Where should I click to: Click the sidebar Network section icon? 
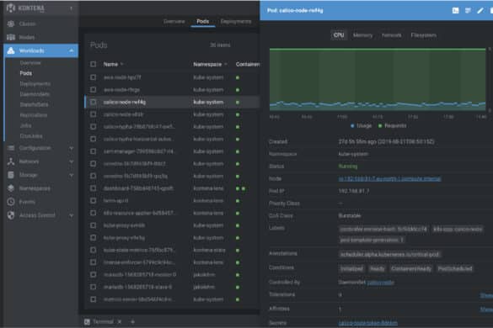click(x=11, y=161)
